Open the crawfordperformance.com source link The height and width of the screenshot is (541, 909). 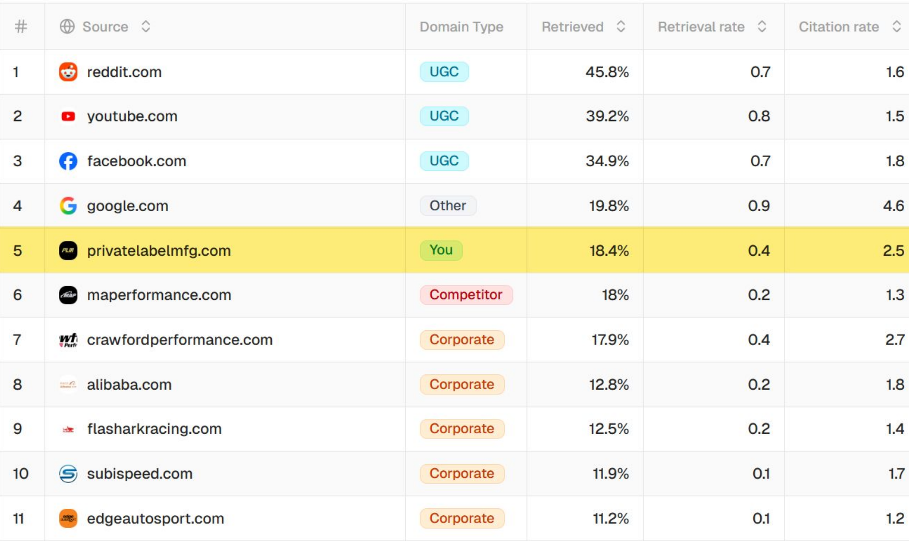point(180,340)
